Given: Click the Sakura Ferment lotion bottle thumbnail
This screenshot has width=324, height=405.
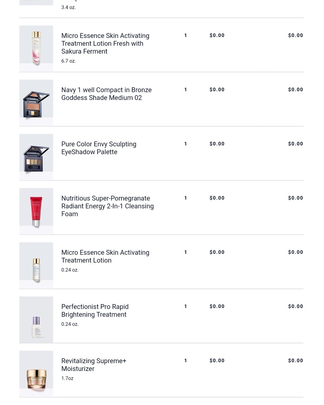Looking at the screenshot, I should [36, 48].
